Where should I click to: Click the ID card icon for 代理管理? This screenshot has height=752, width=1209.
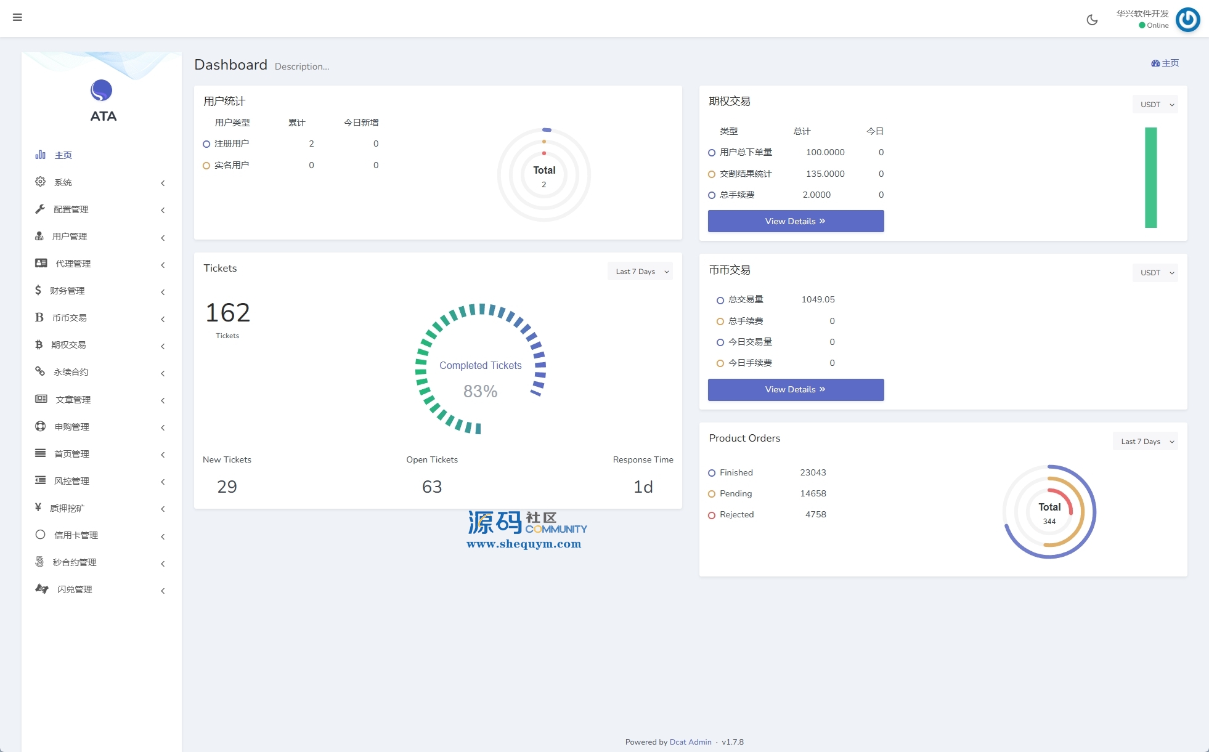point(41,263)
